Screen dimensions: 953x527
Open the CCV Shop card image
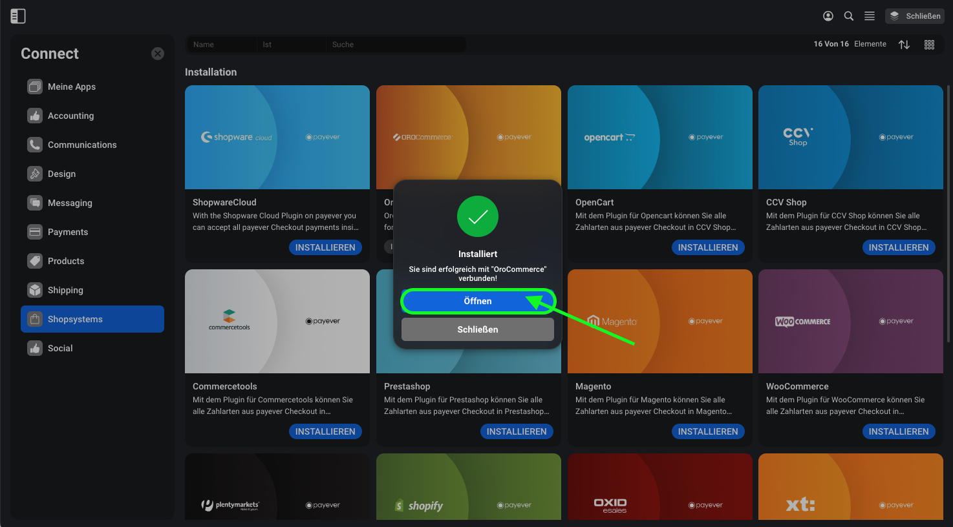click(851, 137)
